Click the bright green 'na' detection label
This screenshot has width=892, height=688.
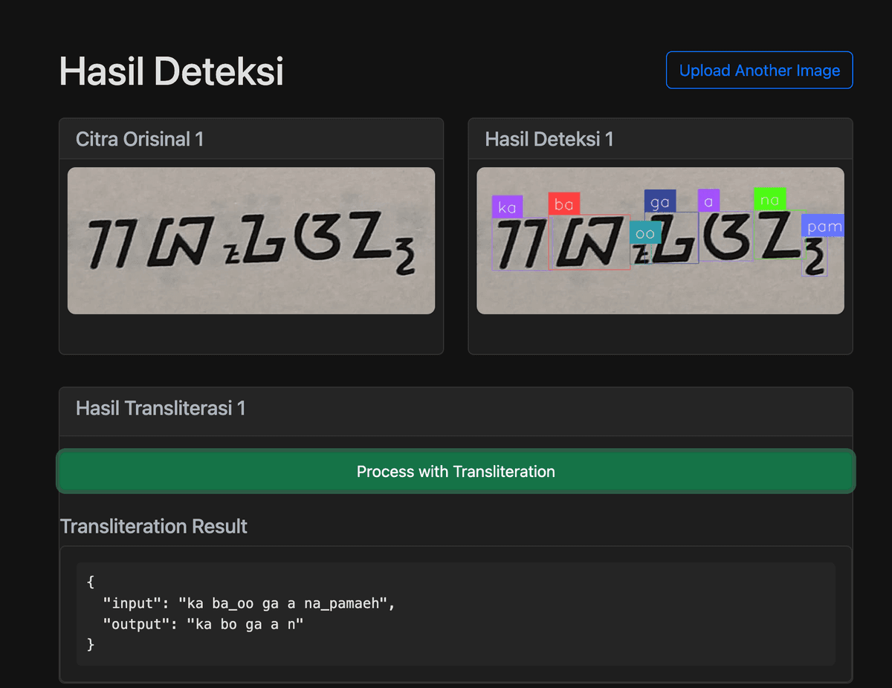pyautogui.click(x=769, y=199)
